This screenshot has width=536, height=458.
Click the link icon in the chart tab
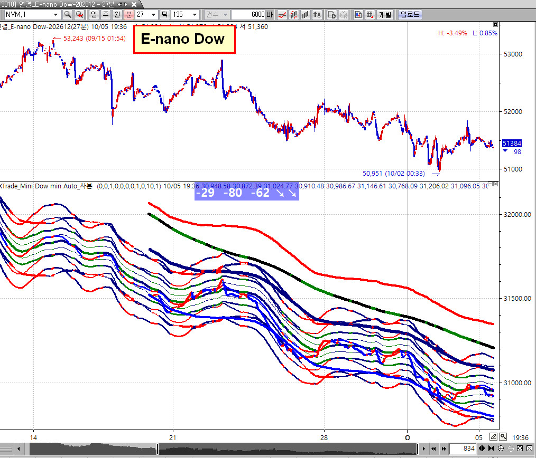[x=122, y=4]
